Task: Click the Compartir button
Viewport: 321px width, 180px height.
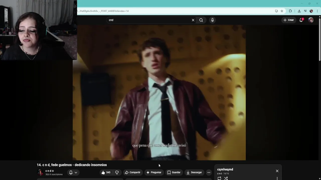Action: click(x=133, y=172)
